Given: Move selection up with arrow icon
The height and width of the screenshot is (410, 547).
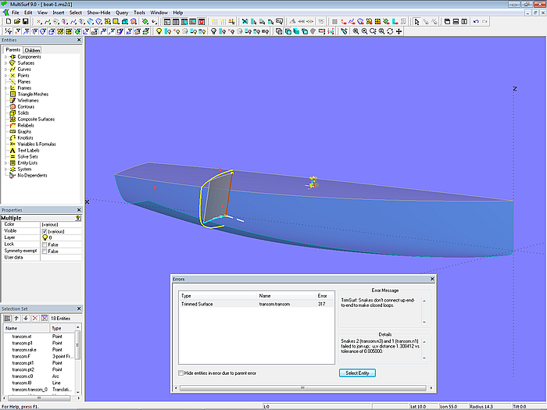Looking at the screenshot, I should (x=16, y=318).
